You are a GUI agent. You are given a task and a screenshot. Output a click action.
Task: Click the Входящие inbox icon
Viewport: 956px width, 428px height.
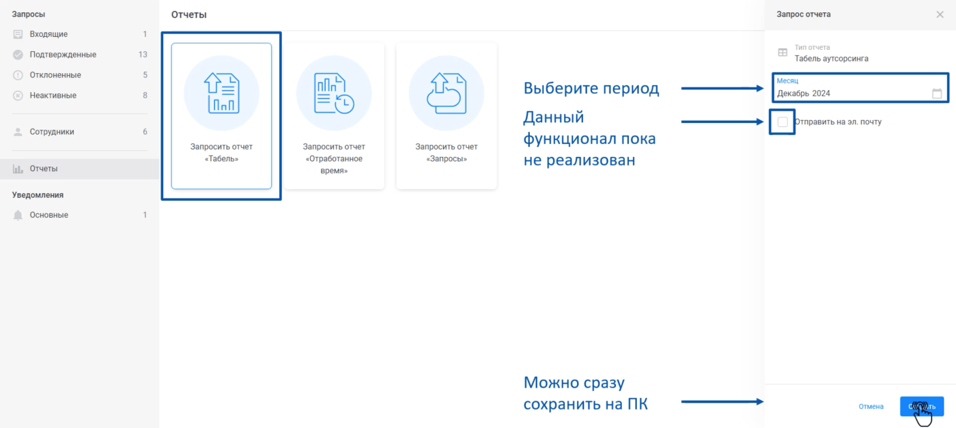18,34
